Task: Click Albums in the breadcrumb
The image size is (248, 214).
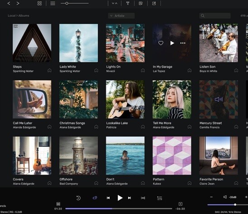Action: click(24, 16)
